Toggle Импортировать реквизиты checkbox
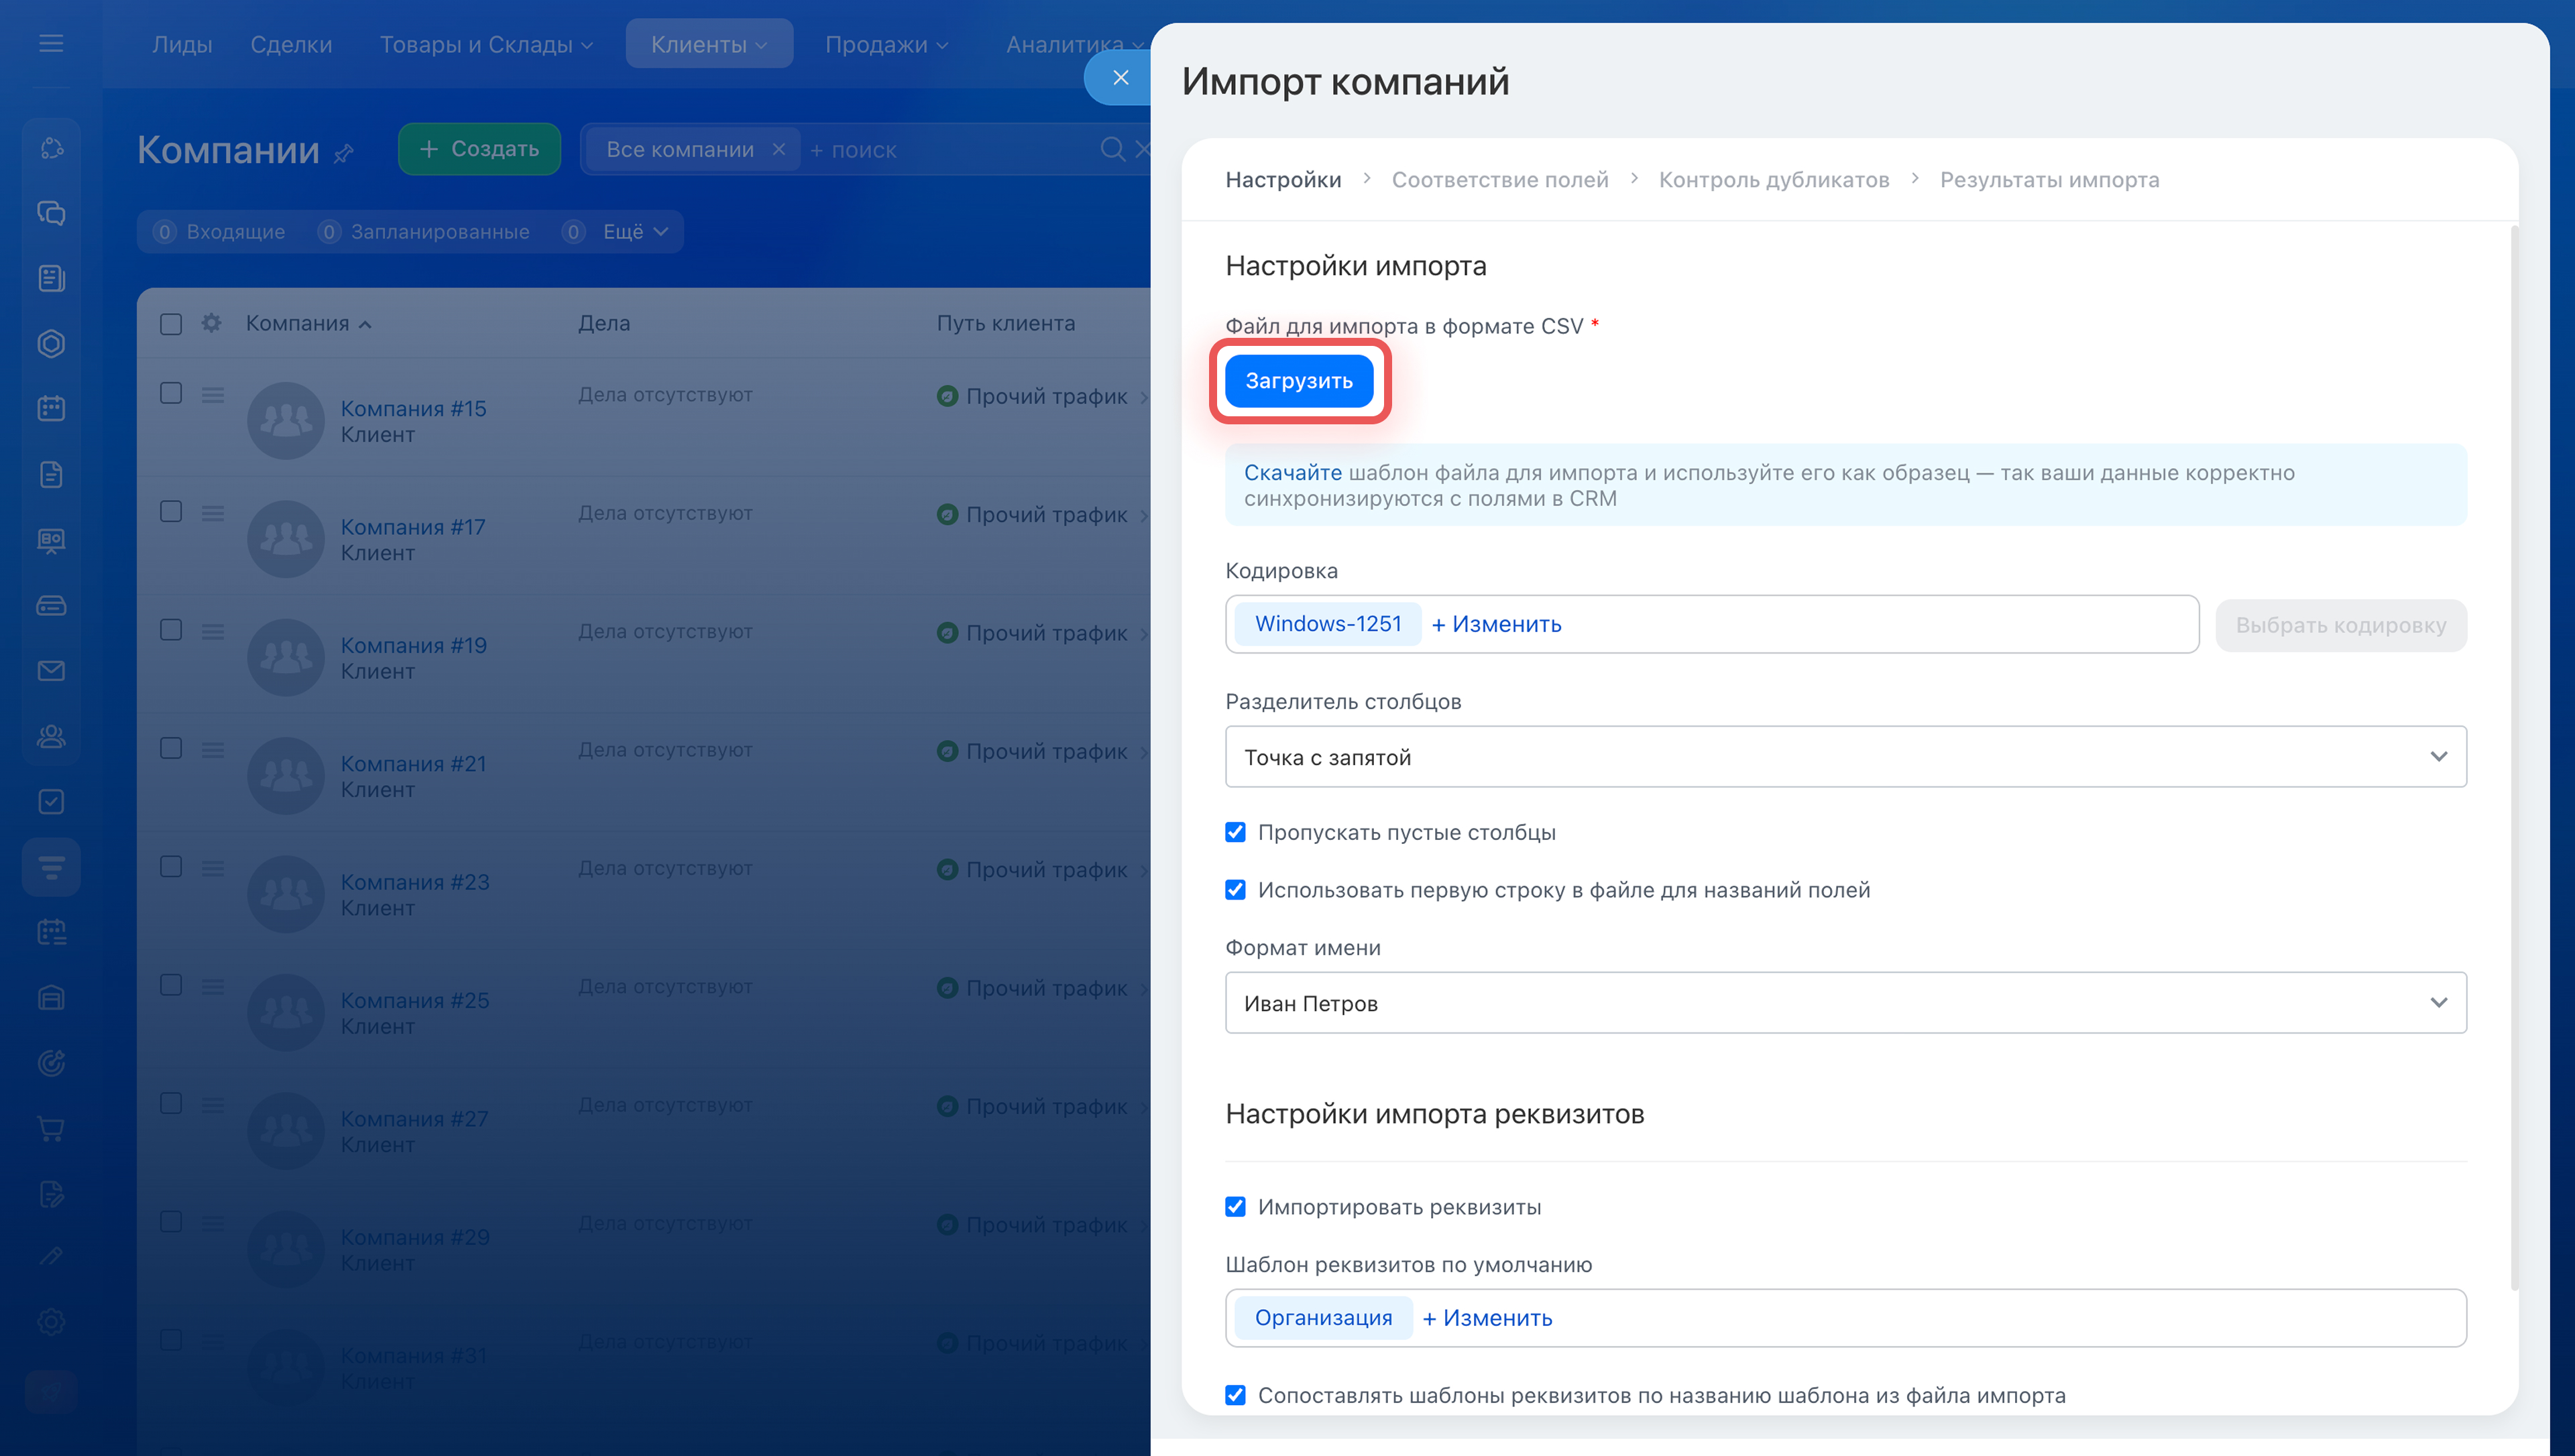The image size is (2575, 1456). coord(1235,1206)
